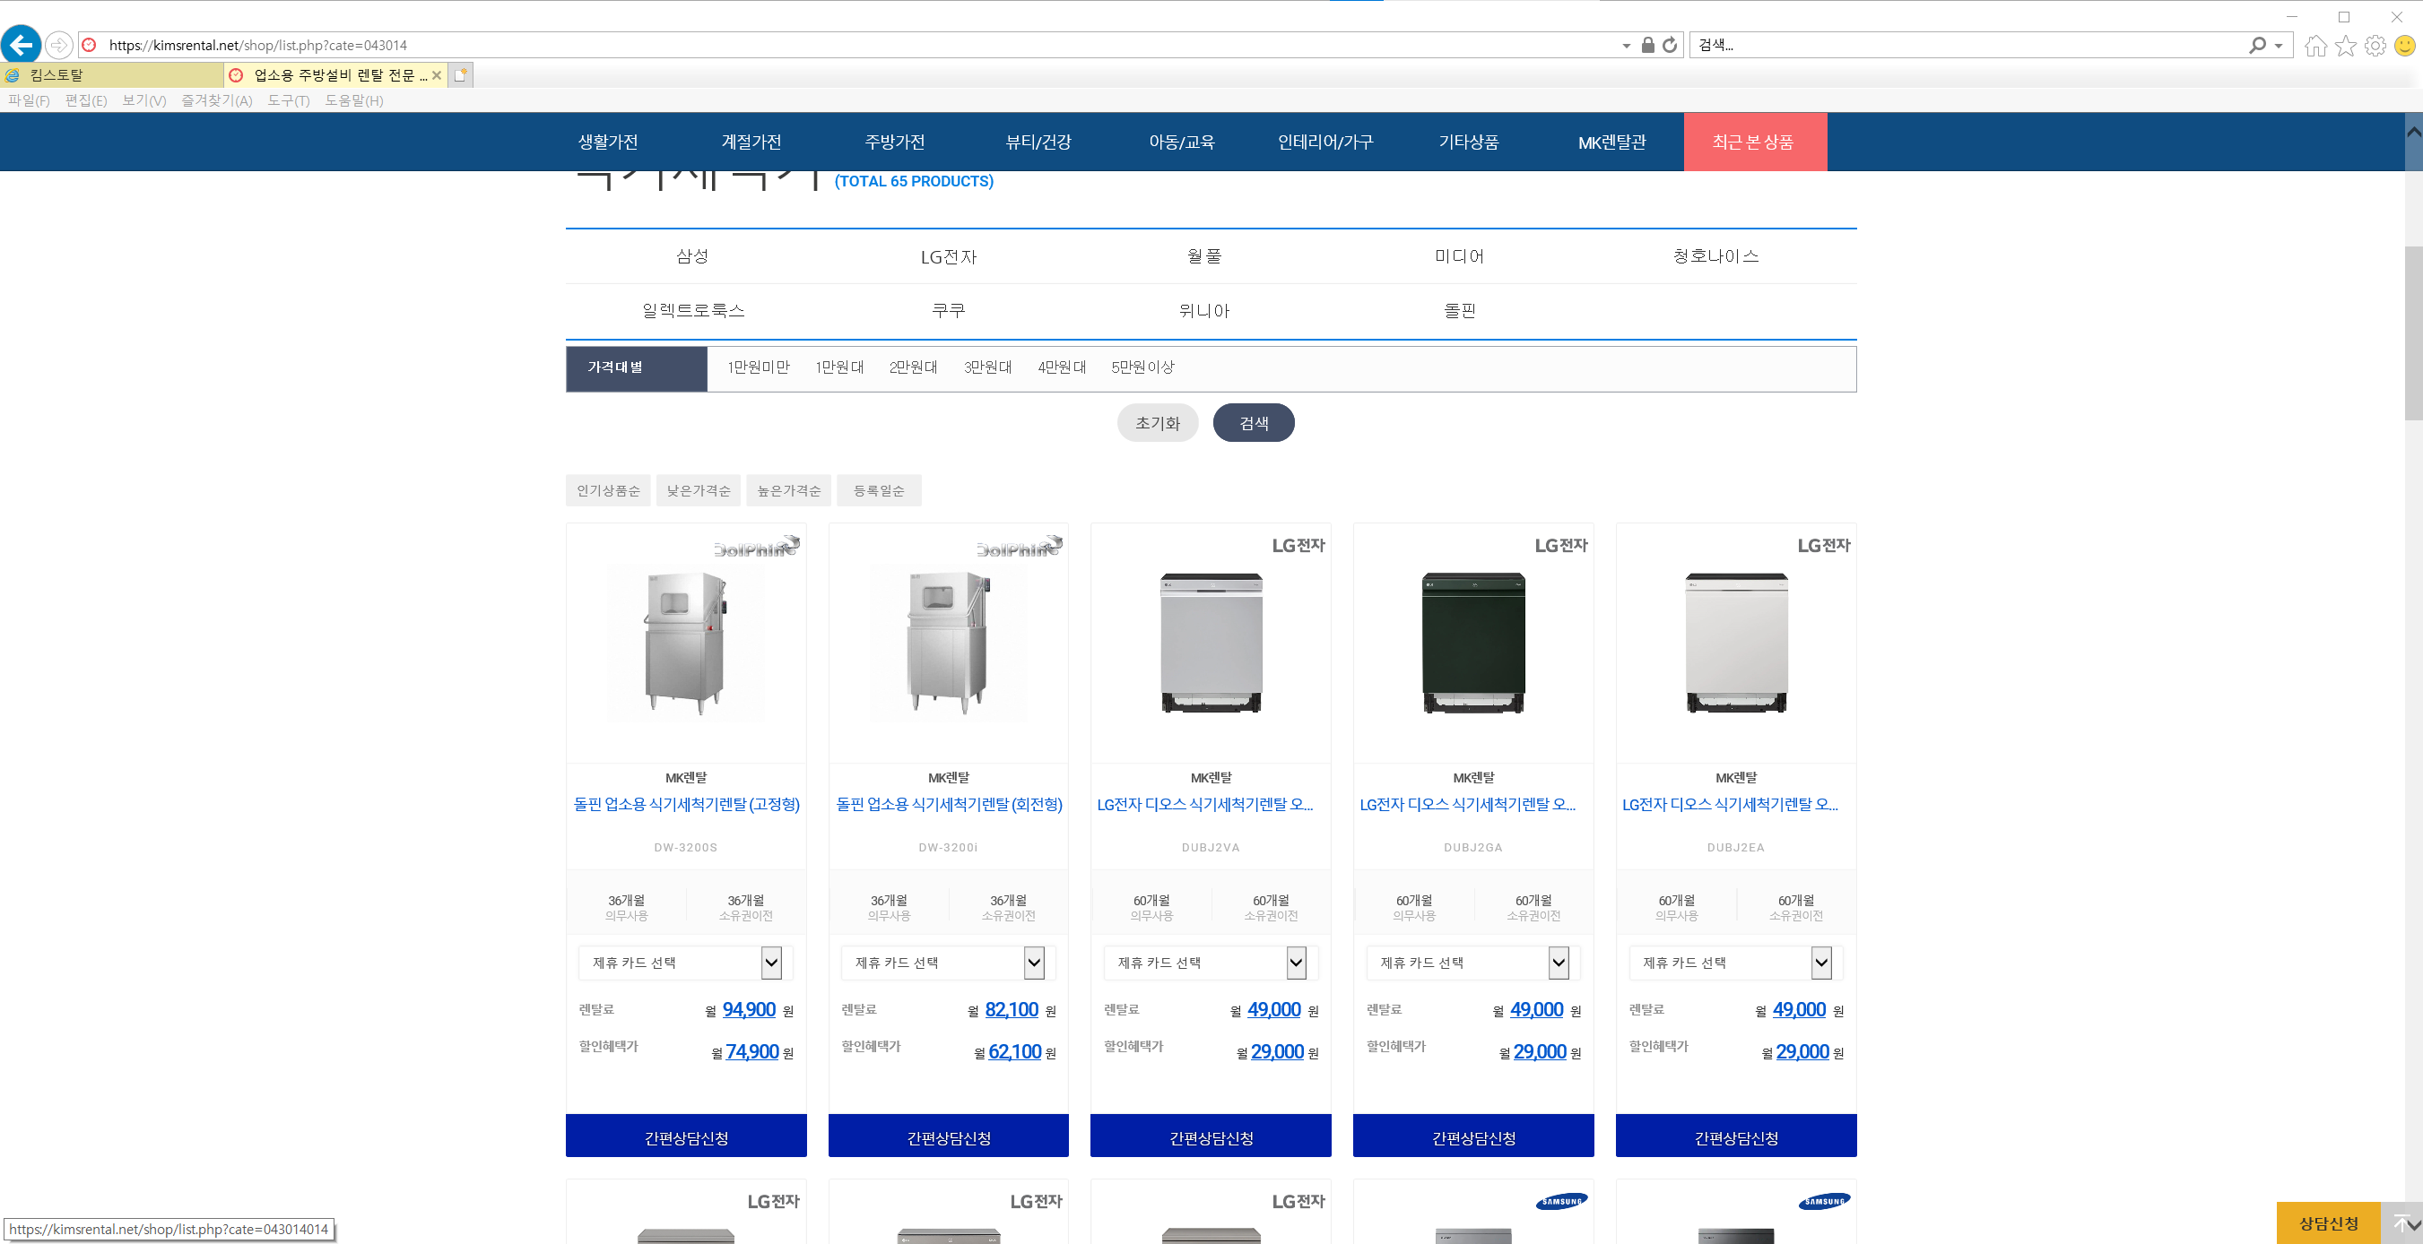Sort by 등록일순
Image resolution: width=2423 pixels, height=1244 pixels.
coord(880,490)
